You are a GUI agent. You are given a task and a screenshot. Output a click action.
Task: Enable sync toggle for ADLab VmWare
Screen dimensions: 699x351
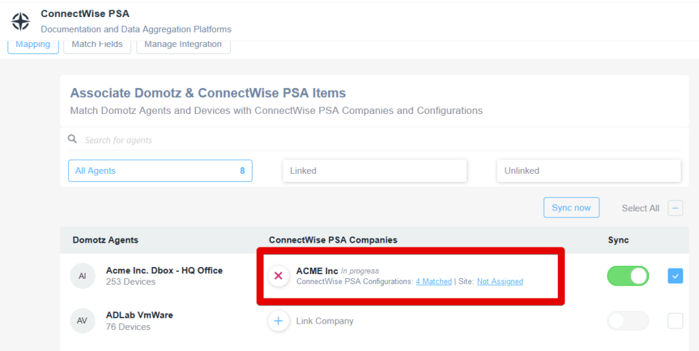coord(628,321)
